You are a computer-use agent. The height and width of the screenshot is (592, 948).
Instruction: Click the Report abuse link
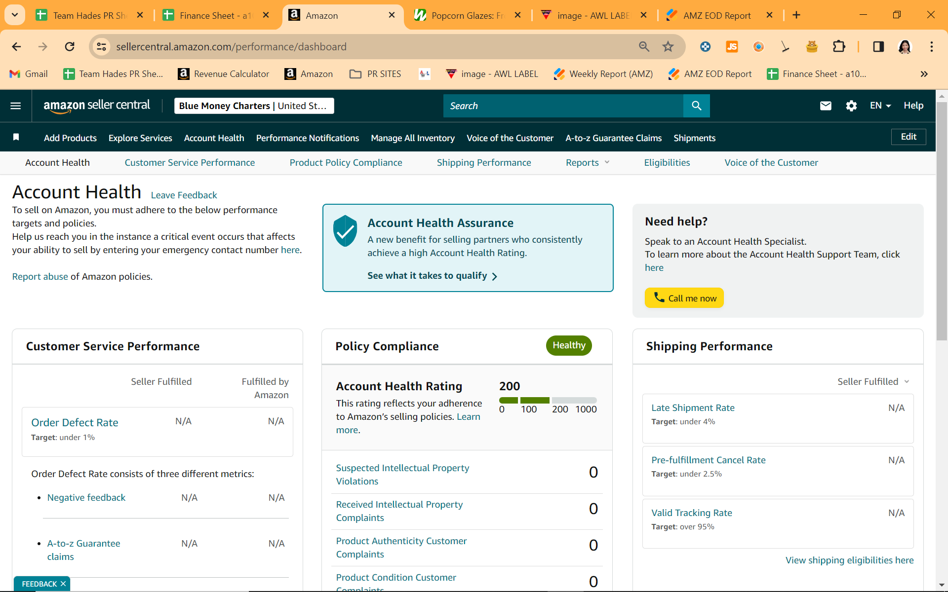40,277
